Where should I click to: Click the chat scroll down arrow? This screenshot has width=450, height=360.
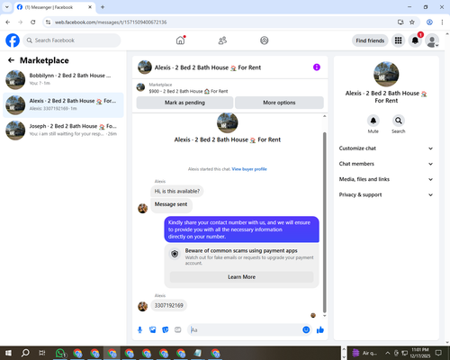point(324,316)
